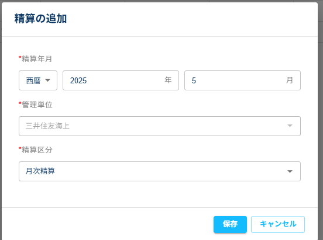Click the red asterisk before 精算区分
323x240 pixels.
coord(20,148)
